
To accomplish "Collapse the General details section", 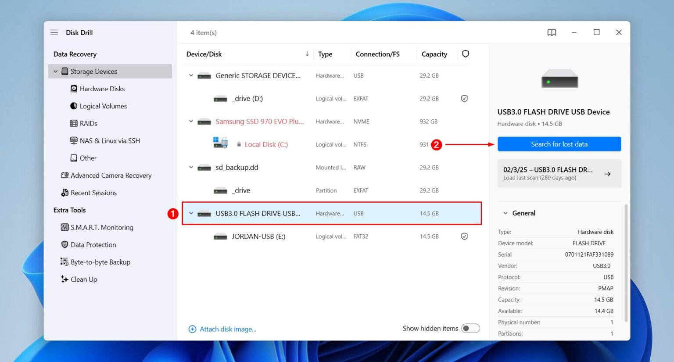I will pos(505,213).
